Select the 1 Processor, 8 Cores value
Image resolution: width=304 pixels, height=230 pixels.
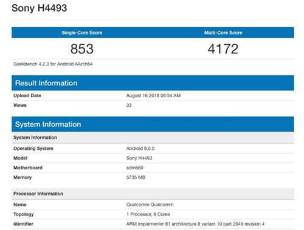148,214
